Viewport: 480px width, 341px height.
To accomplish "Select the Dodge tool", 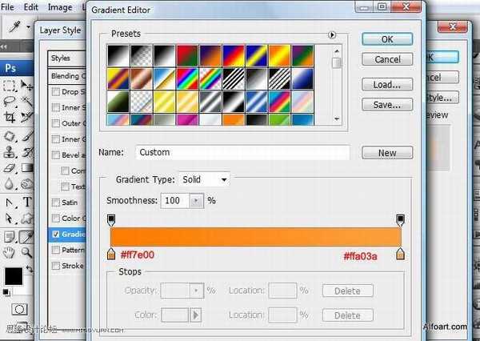I will [x=26, y=184].
